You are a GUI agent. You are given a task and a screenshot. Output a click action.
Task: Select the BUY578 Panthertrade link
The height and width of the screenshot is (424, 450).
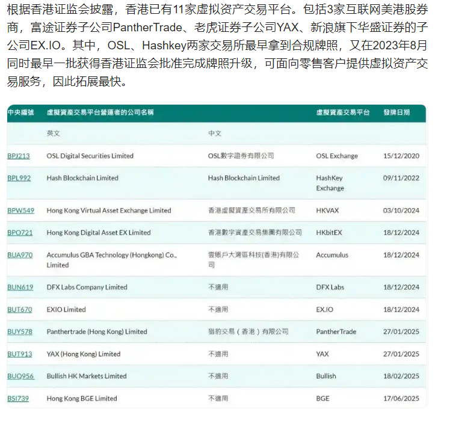(20, 331)
